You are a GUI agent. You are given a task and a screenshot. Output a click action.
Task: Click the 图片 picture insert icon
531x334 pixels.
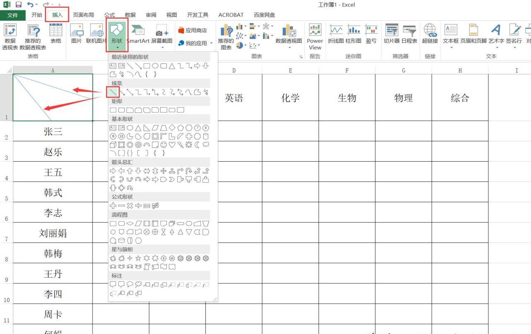(x=76, y=34)
